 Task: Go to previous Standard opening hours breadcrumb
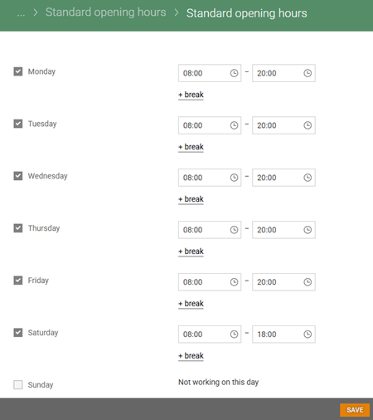[105, 12]
